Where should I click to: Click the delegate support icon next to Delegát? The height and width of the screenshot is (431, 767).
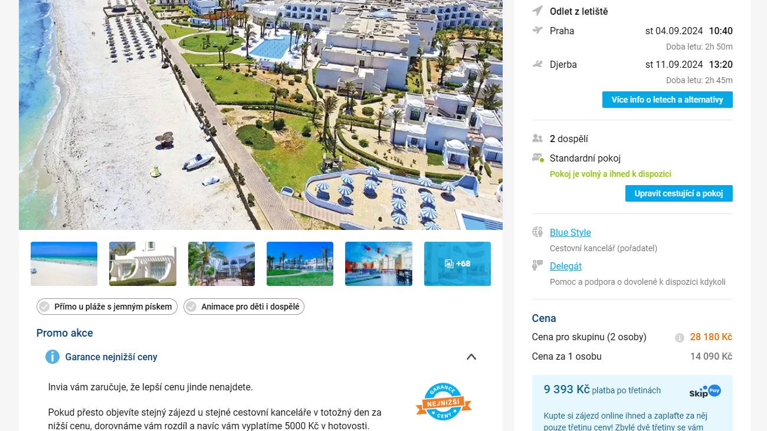[537, 265]
